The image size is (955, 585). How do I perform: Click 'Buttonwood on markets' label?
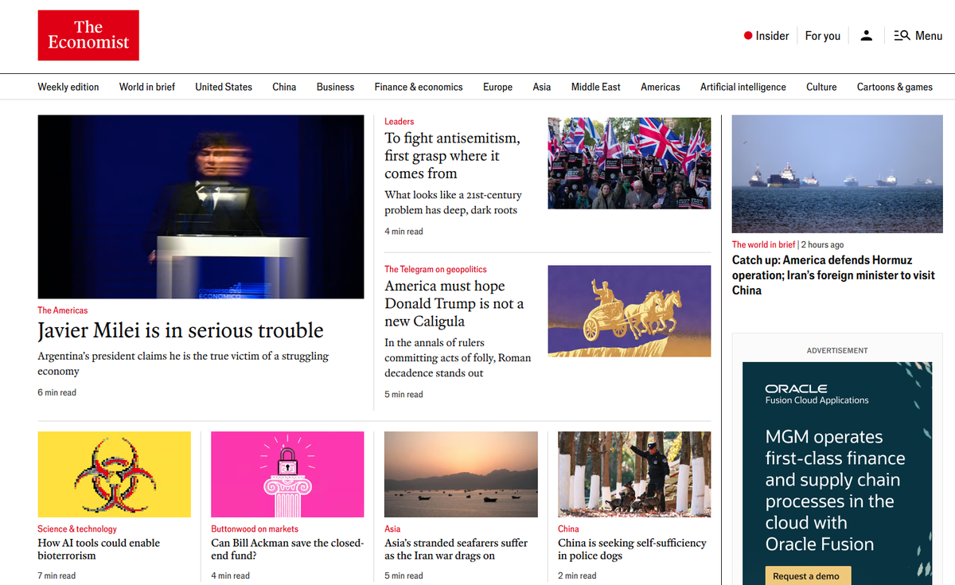[255, 528]
